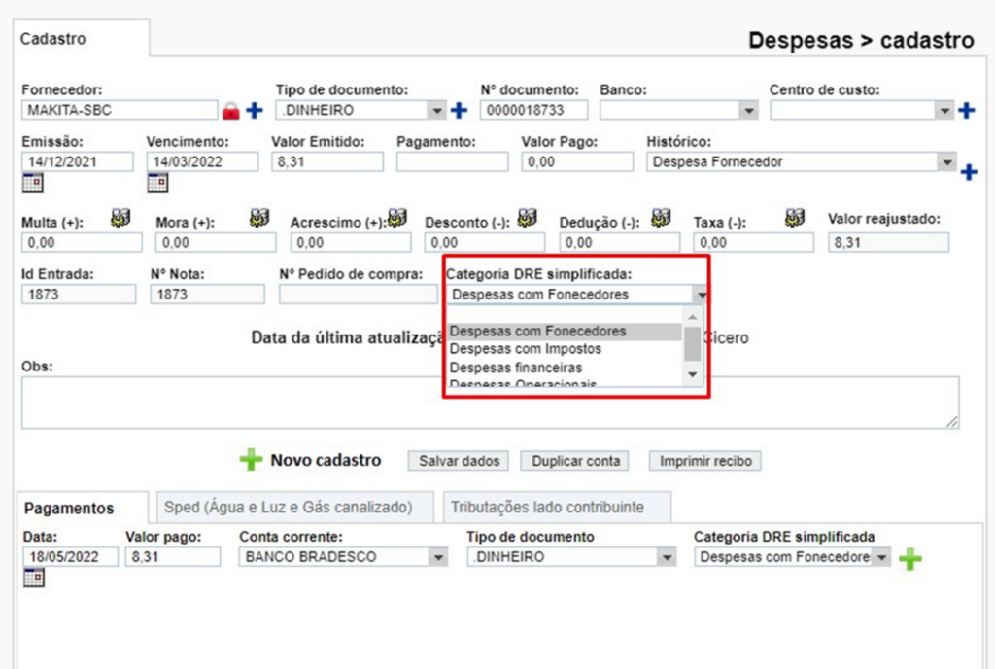Click the calculator icon next to Acrescimo
995x669 pixels.
point(397,219)
